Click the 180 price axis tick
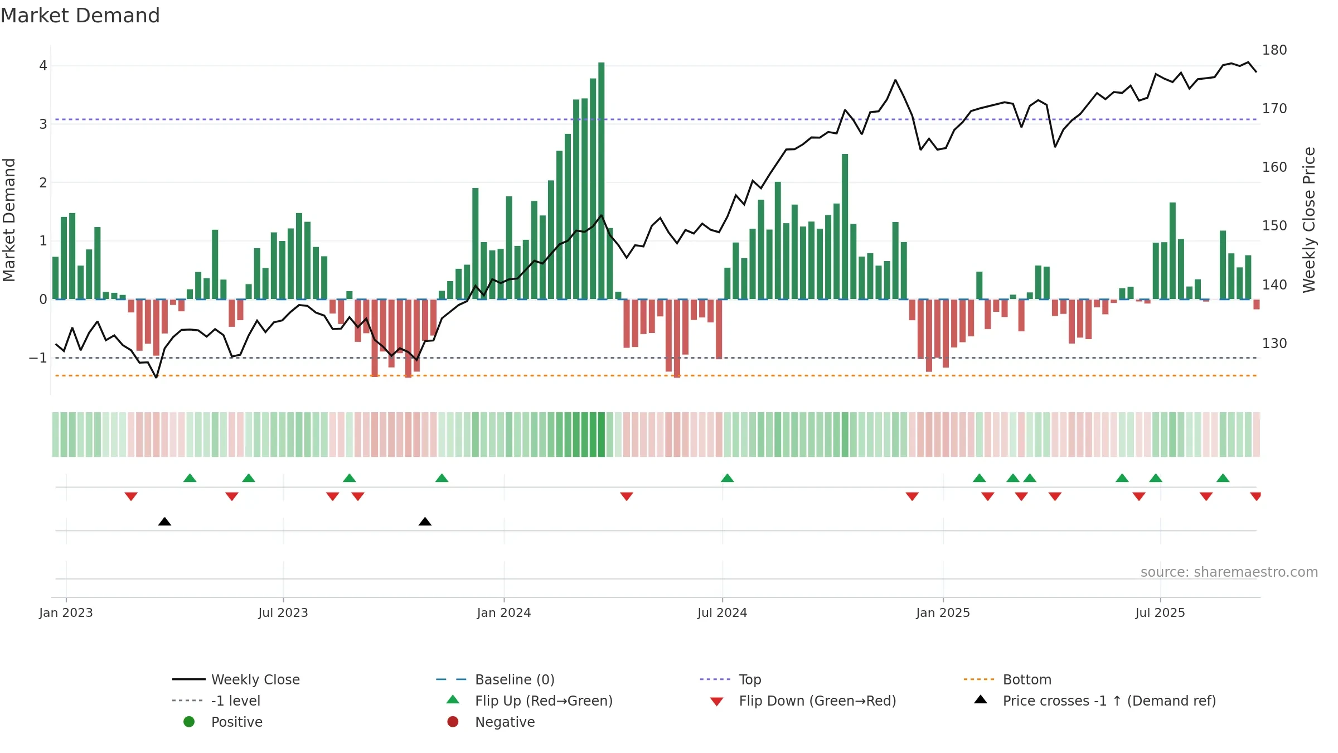1338x753 pixels. pos(1274,50)
